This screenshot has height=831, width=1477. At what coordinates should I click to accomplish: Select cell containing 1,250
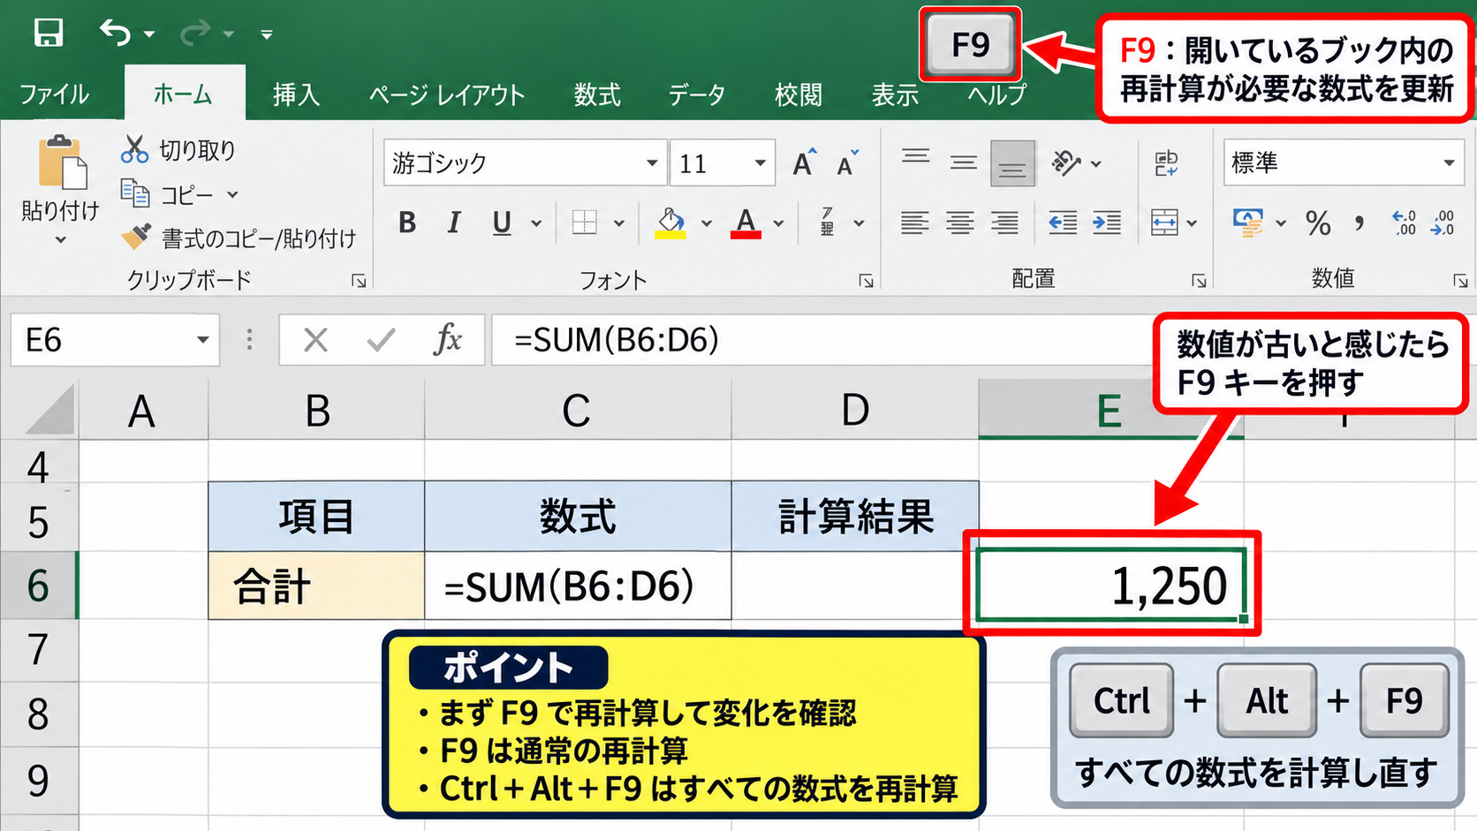coord(1111,585)
